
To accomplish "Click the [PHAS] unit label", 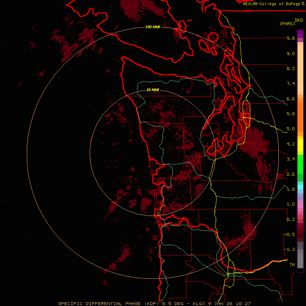I will tap(287, 23).
